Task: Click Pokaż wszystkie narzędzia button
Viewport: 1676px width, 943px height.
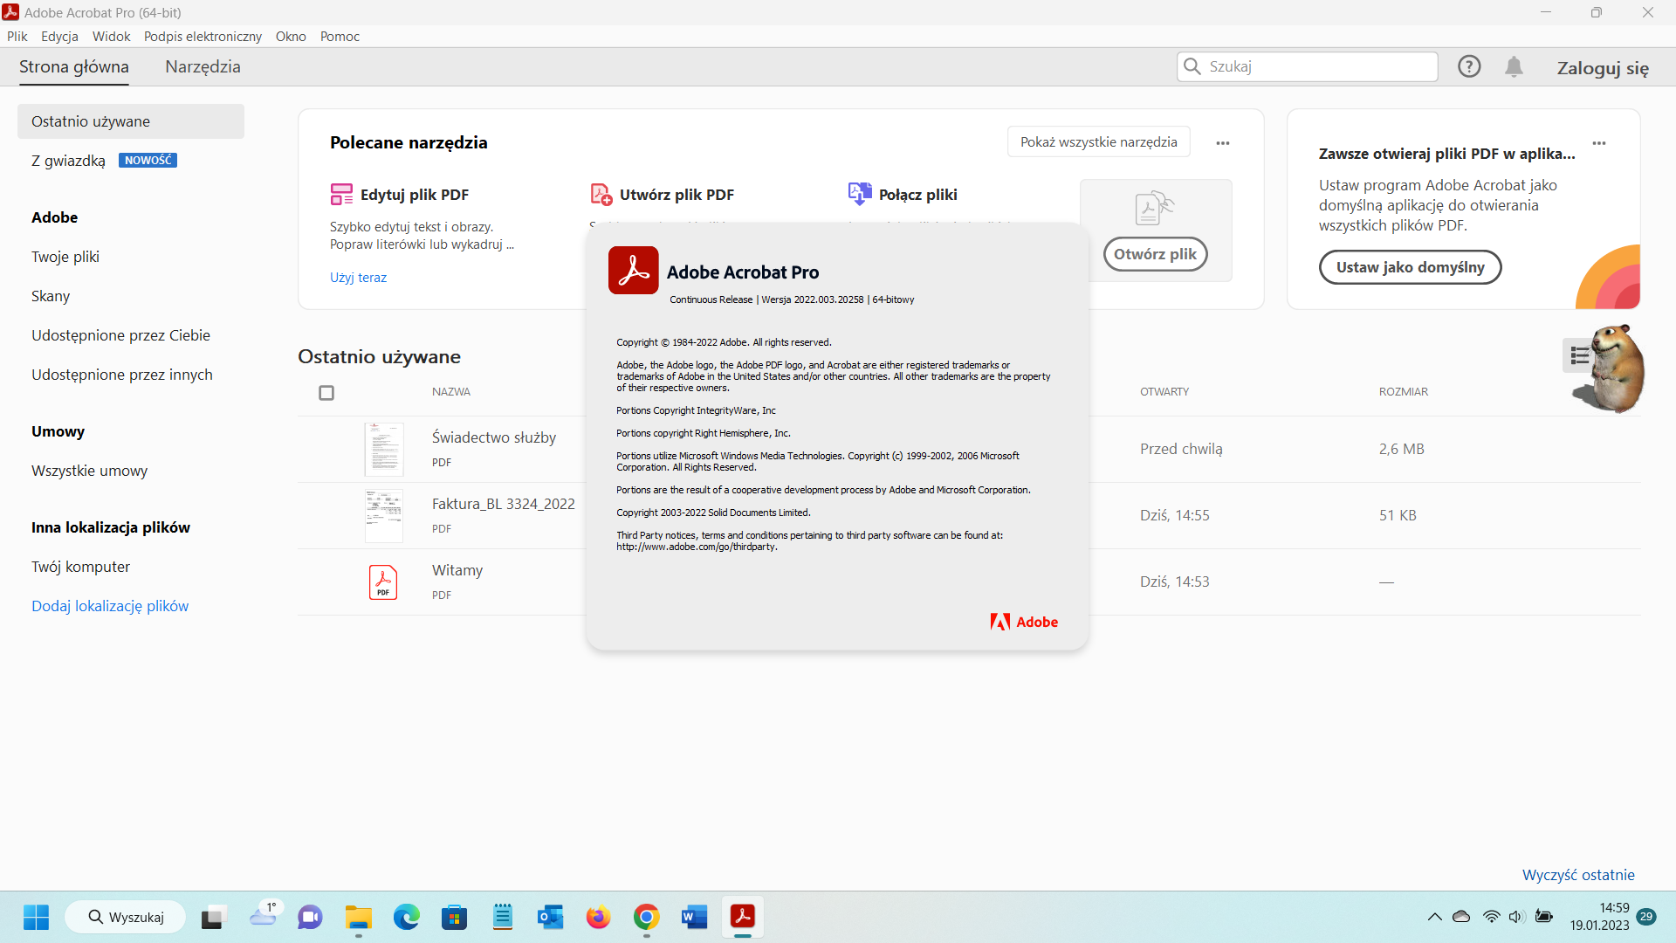Action: (x=1098, y=141)
